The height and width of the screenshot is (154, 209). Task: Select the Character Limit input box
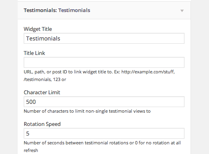pos(104,102)
